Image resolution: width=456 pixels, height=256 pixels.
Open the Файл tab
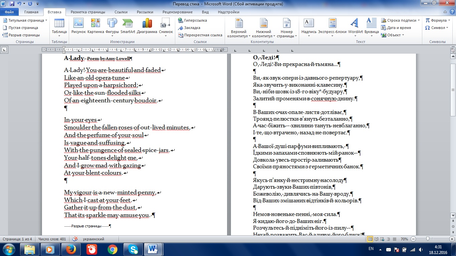coord(9,12)
